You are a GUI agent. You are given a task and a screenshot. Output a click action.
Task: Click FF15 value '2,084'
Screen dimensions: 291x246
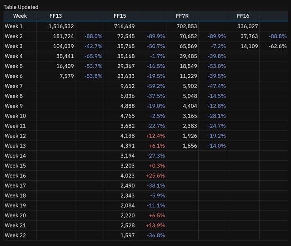point(127,205)
